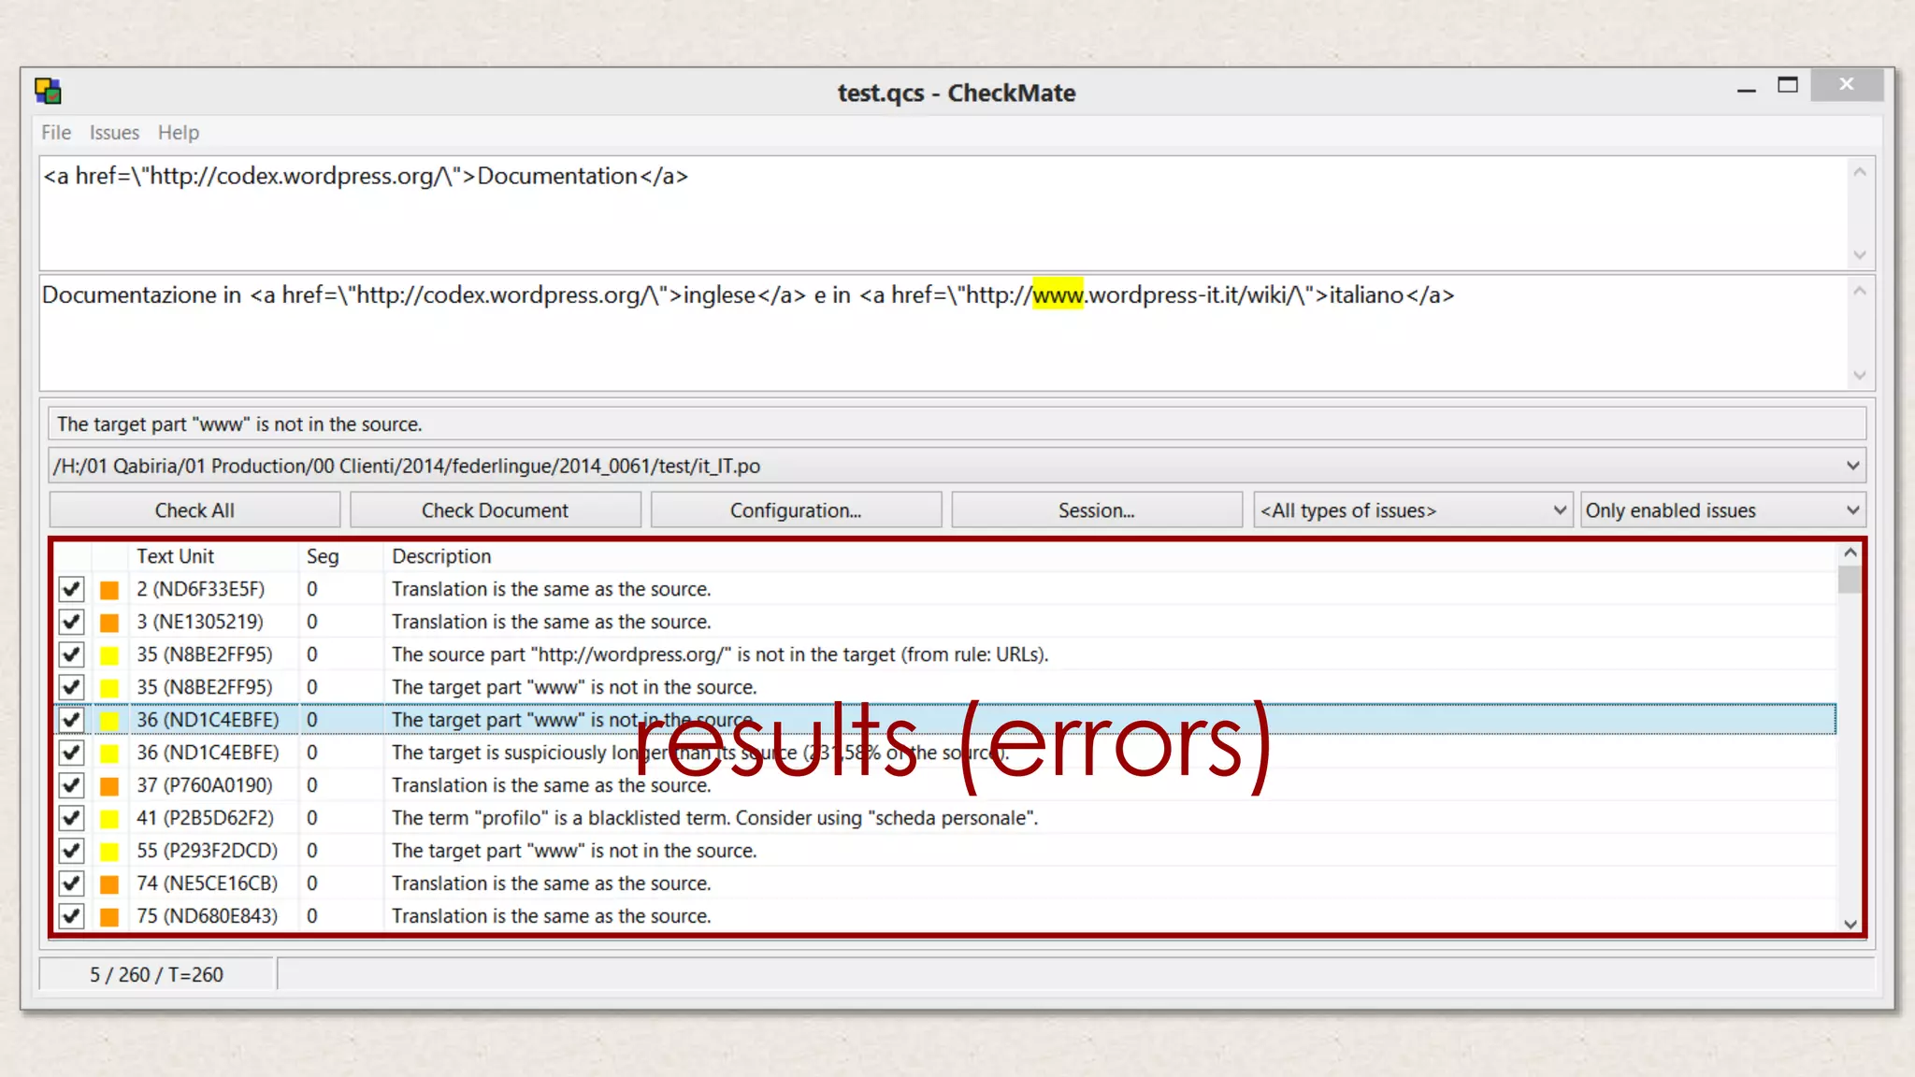Click the status counter 5 / 260 / T=260
Viewport: 1915px width, 1077px height.
point(156,974)
